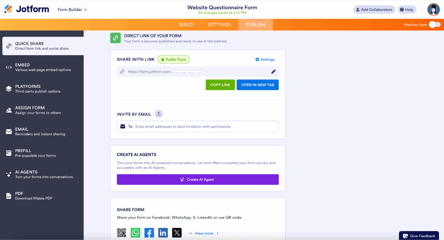Share form on Facebook icon
Viewport: 444px width, 240px height.
coord(149,233)
